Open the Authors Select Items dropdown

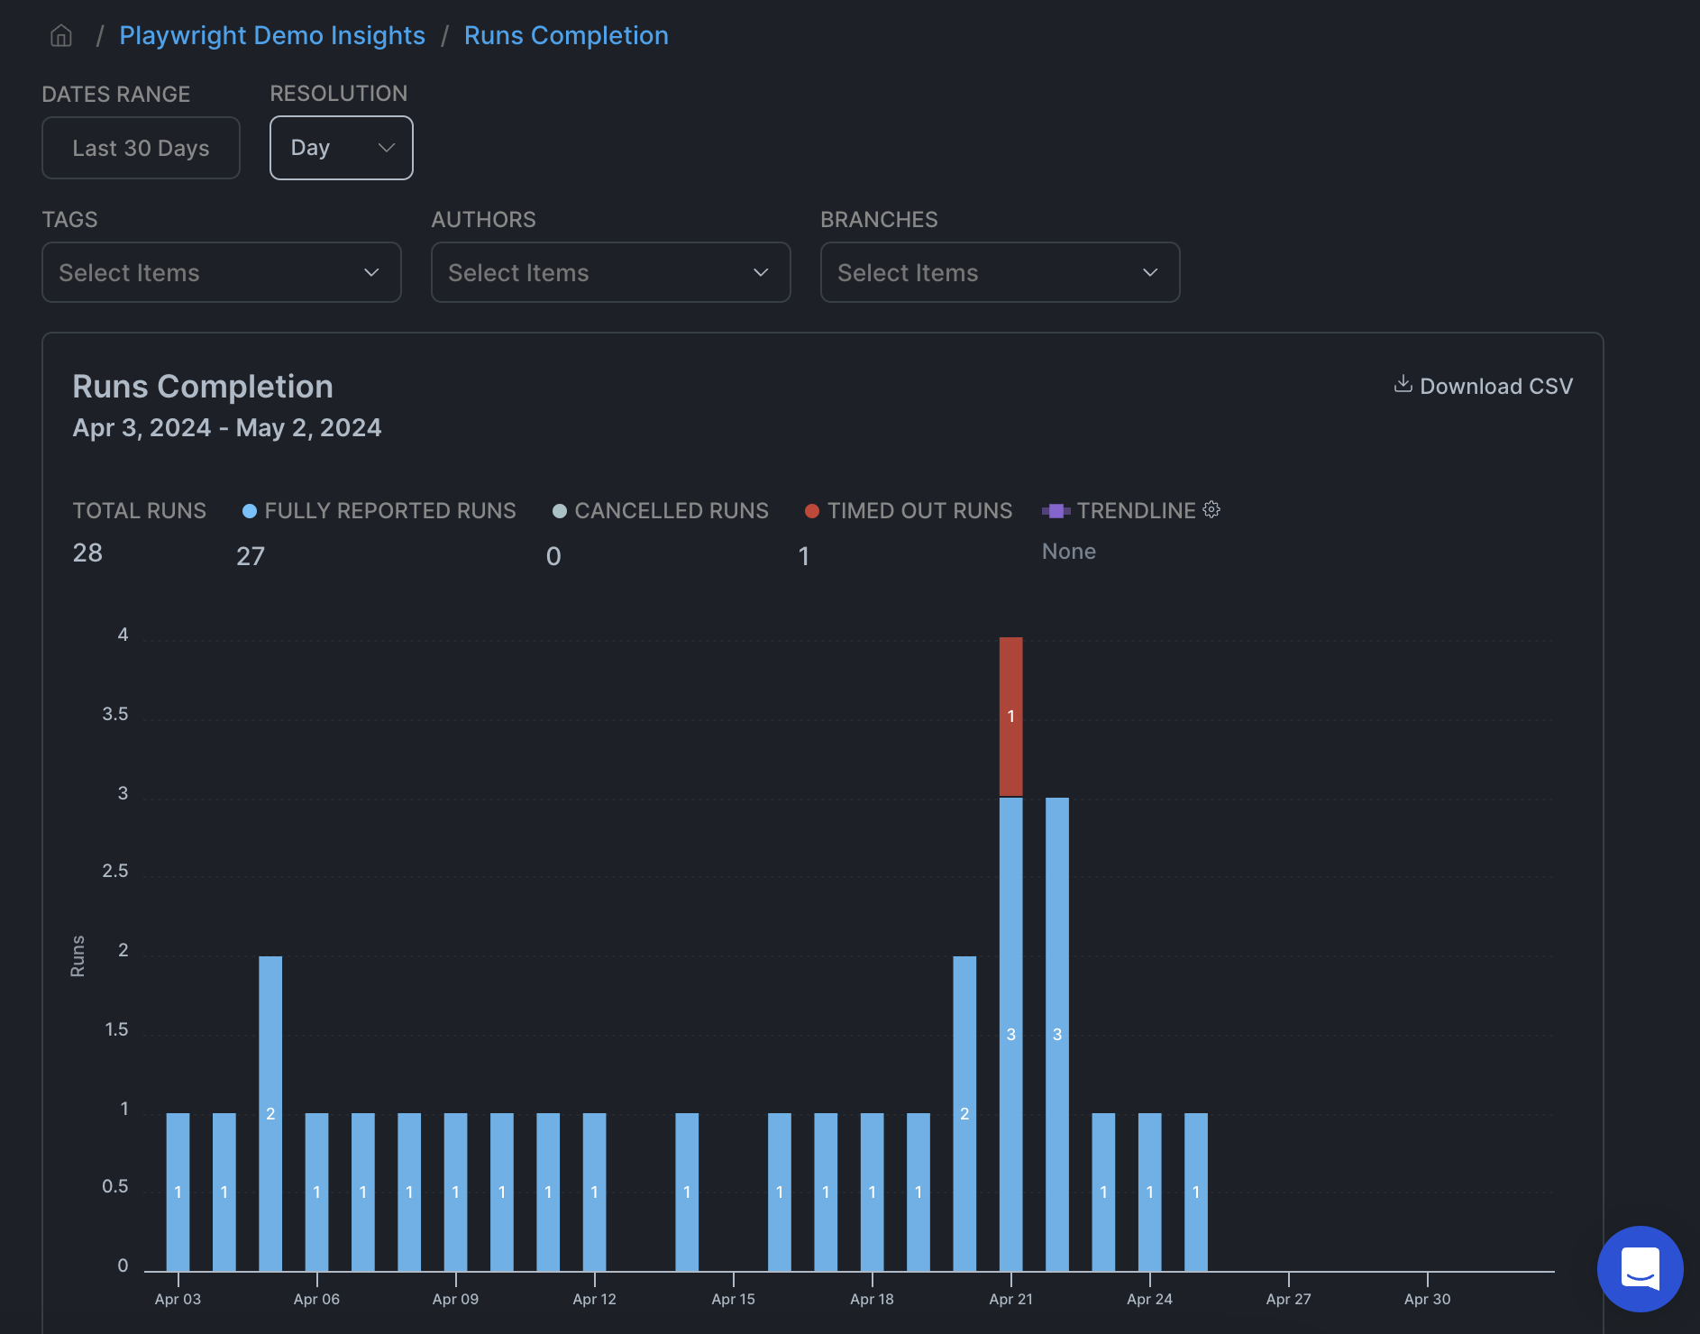point(610,272)
